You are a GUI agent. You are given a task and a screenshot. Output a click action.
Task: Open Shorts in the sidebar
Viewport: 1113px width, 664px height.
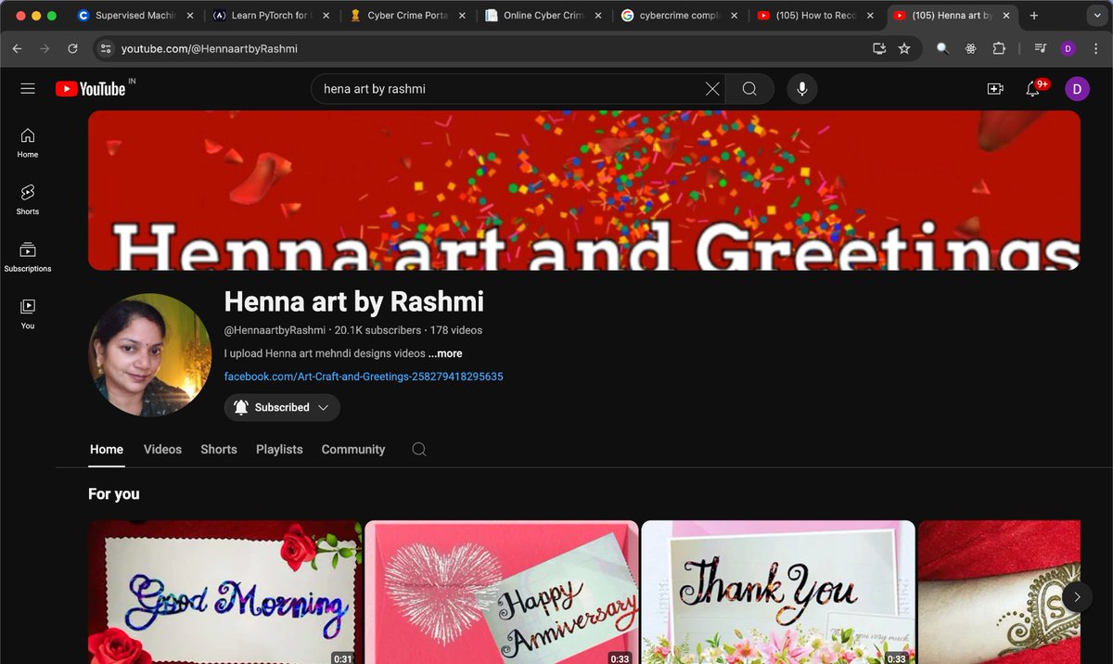(28, 199)
